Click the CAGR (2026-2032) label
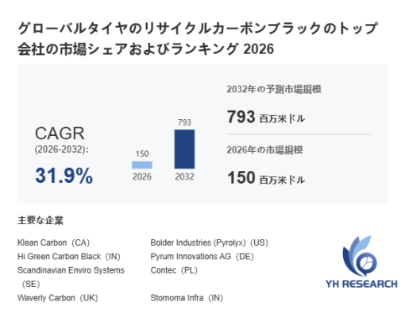The image size is (405, 318). click(62, 141)
